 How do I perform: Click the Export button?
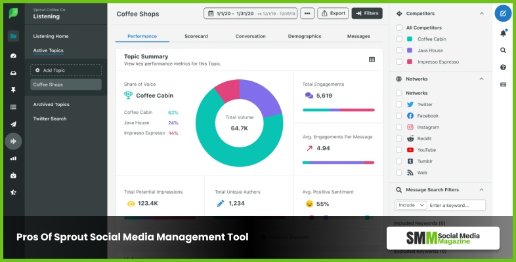click(x=333, y=13)
